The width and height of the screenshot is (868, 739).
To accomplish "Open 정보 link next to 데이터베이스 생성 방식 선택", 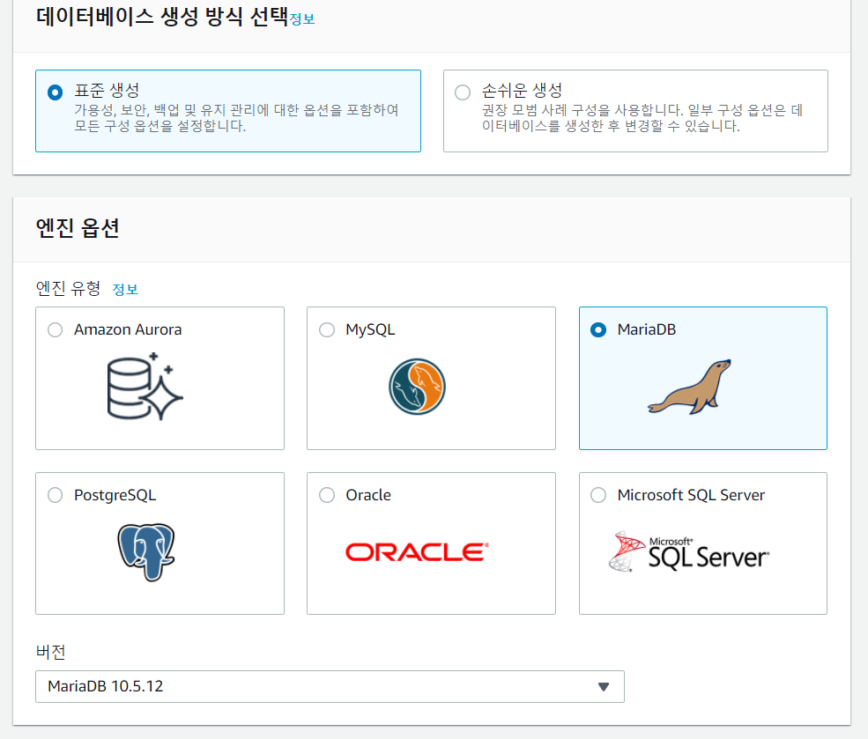I will [x=302, y=19].
